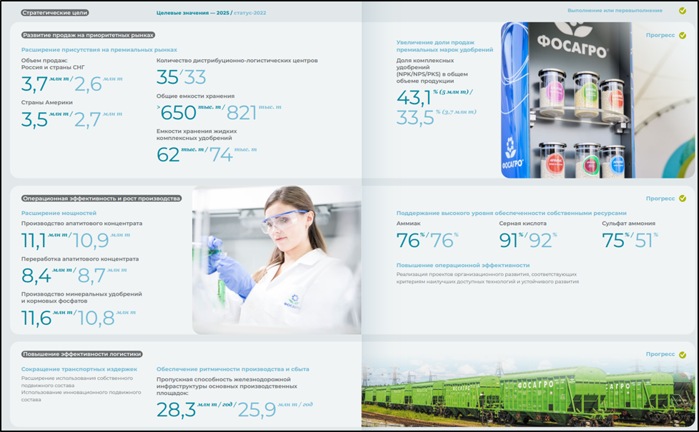The image size is (699, 432).
Task: Open 'Сокращение транспортных издержек' heading
Action: tap(79, 369)
